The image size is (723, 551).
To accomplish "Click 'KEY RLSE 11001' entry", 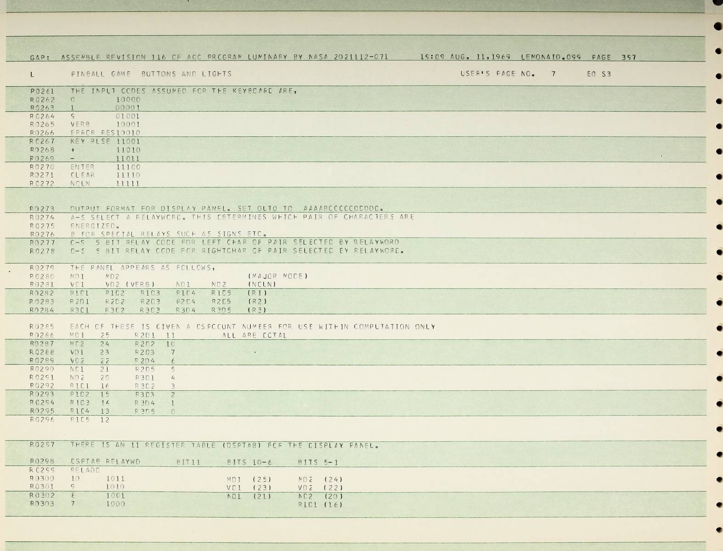I will tap(105, 141).
